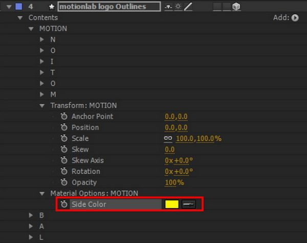The width and height of the screenshot is (307, 243).
Task: Select the Skew Axis property label
Action: tap(87, 160)
